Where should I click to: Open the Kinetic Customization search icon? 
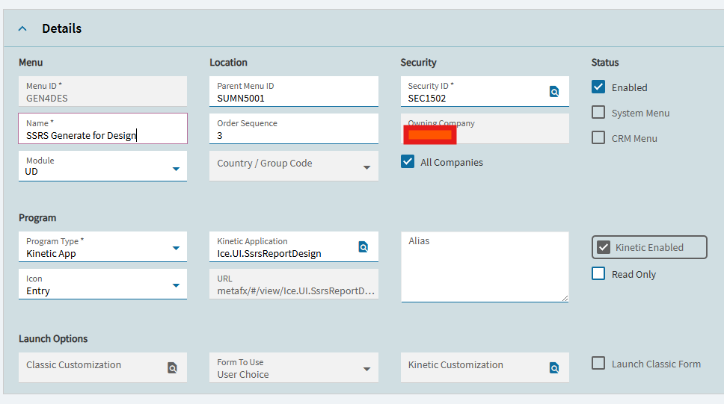[554, 367]
